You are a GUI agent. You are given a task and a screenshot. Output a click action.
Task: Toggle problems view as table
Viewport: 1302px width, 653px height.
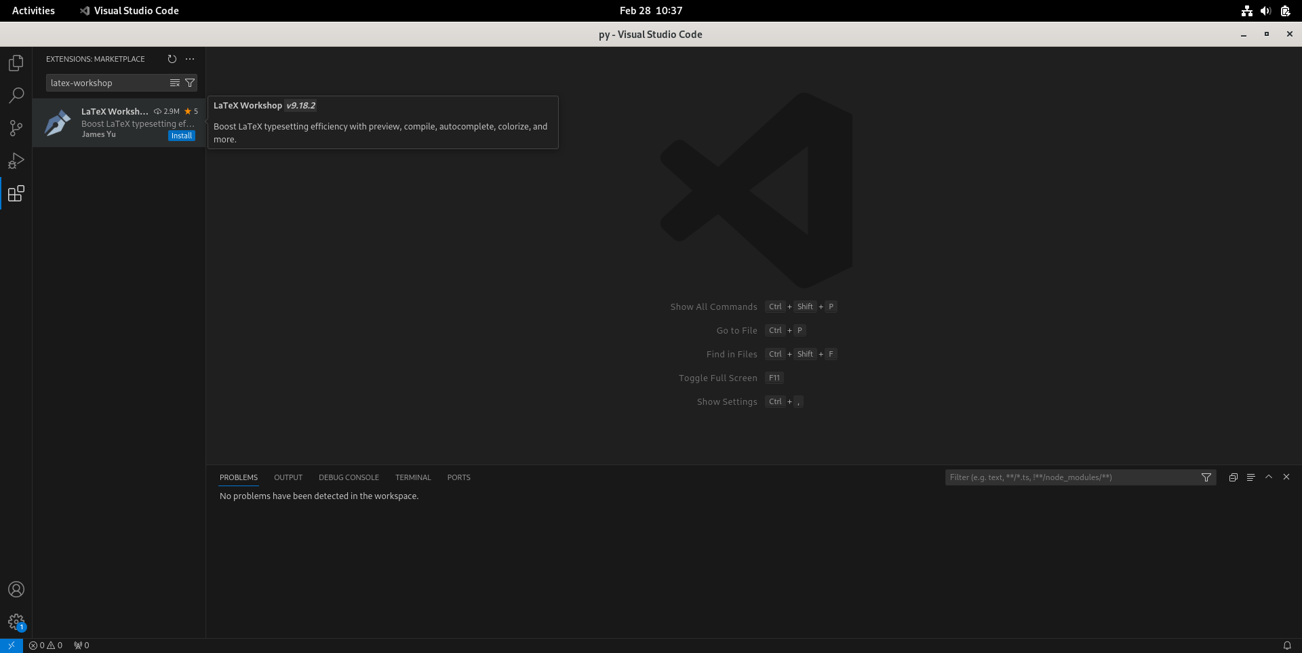(x=1250, y=477)
